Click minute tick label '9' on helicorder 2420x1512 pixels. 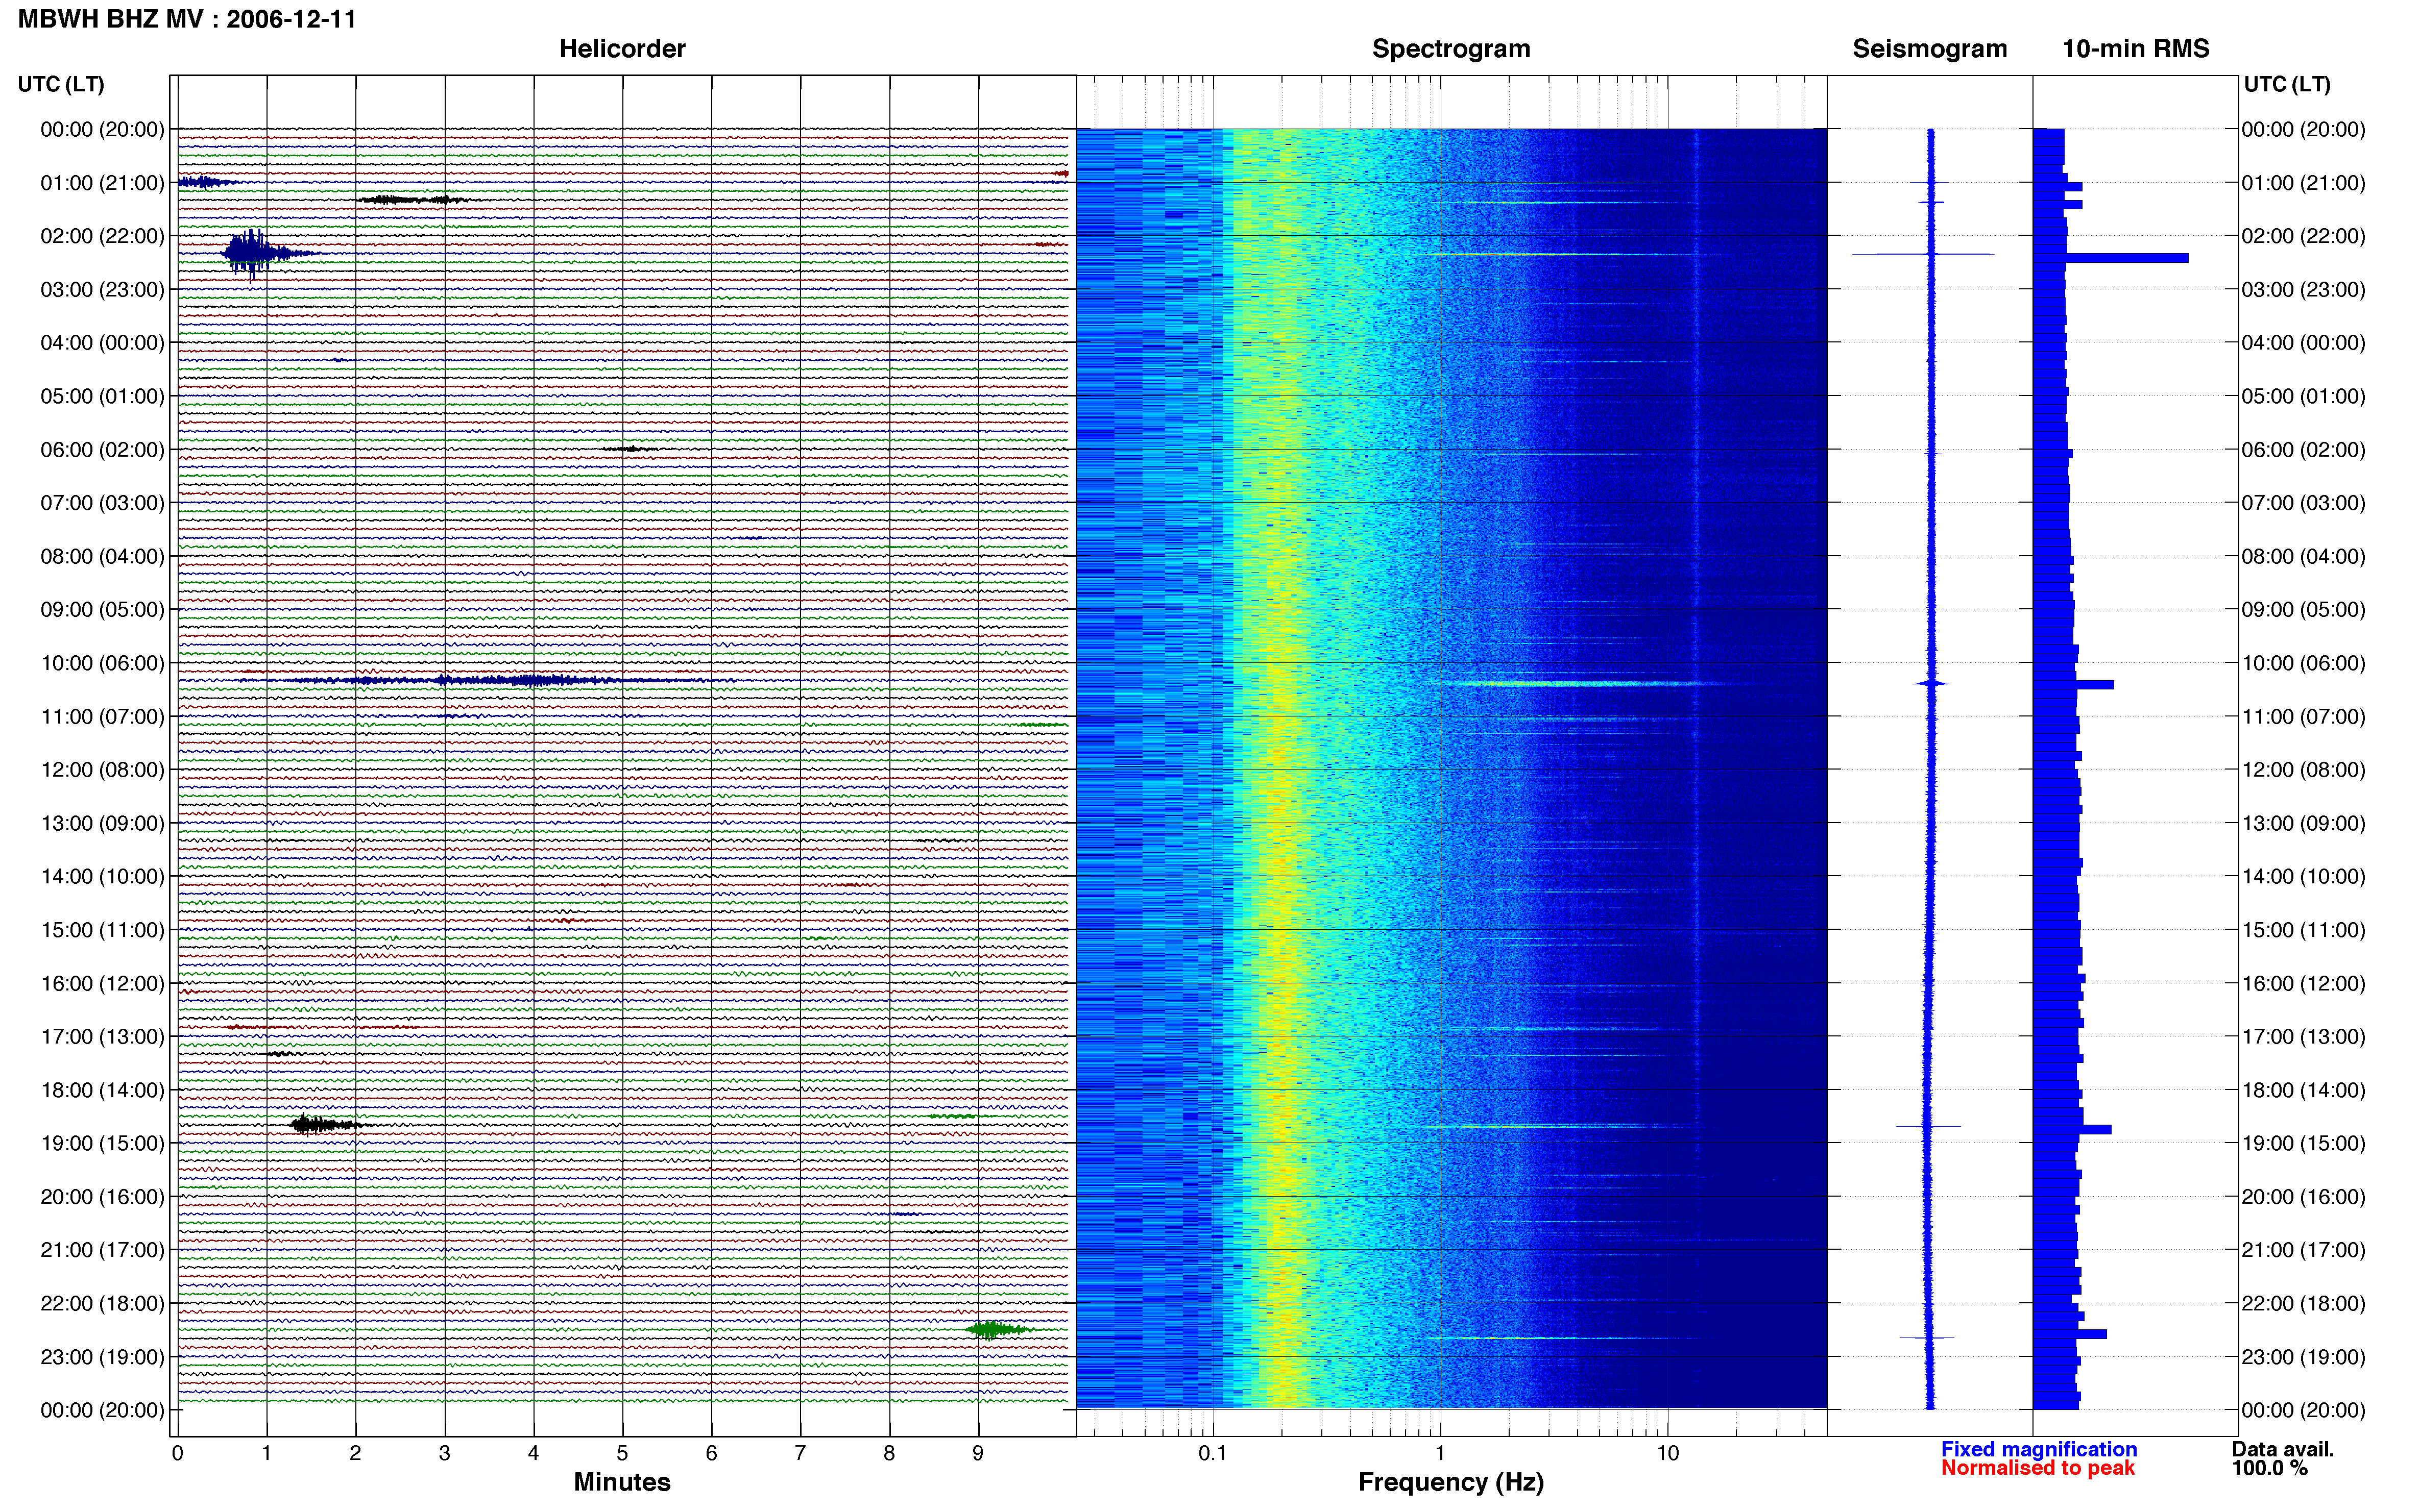pos(977,1453)
